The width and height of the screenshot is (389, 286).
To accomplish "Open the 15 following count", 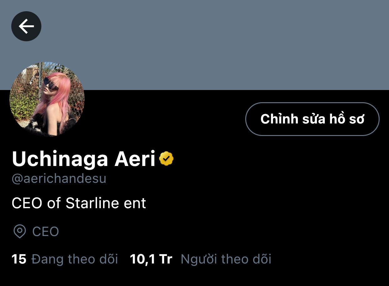I will click(x=19, y=259).
